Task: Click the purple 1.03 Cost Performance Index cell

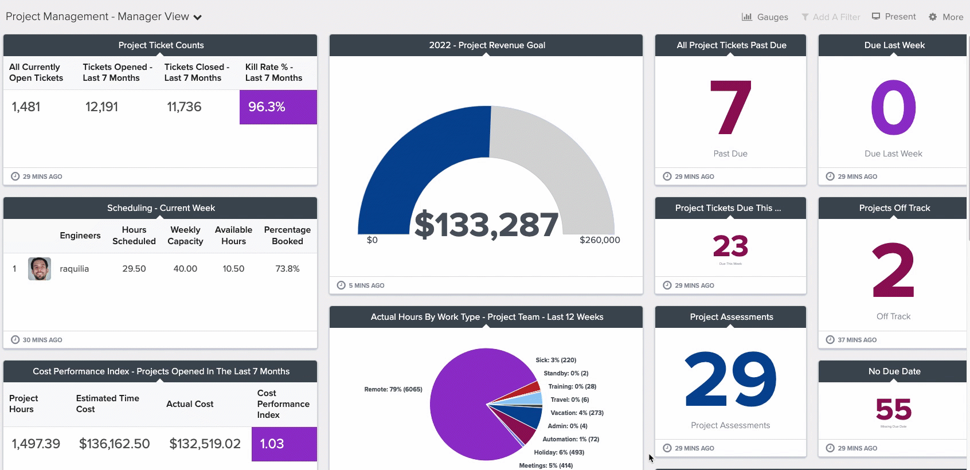Action: (284, 444)
